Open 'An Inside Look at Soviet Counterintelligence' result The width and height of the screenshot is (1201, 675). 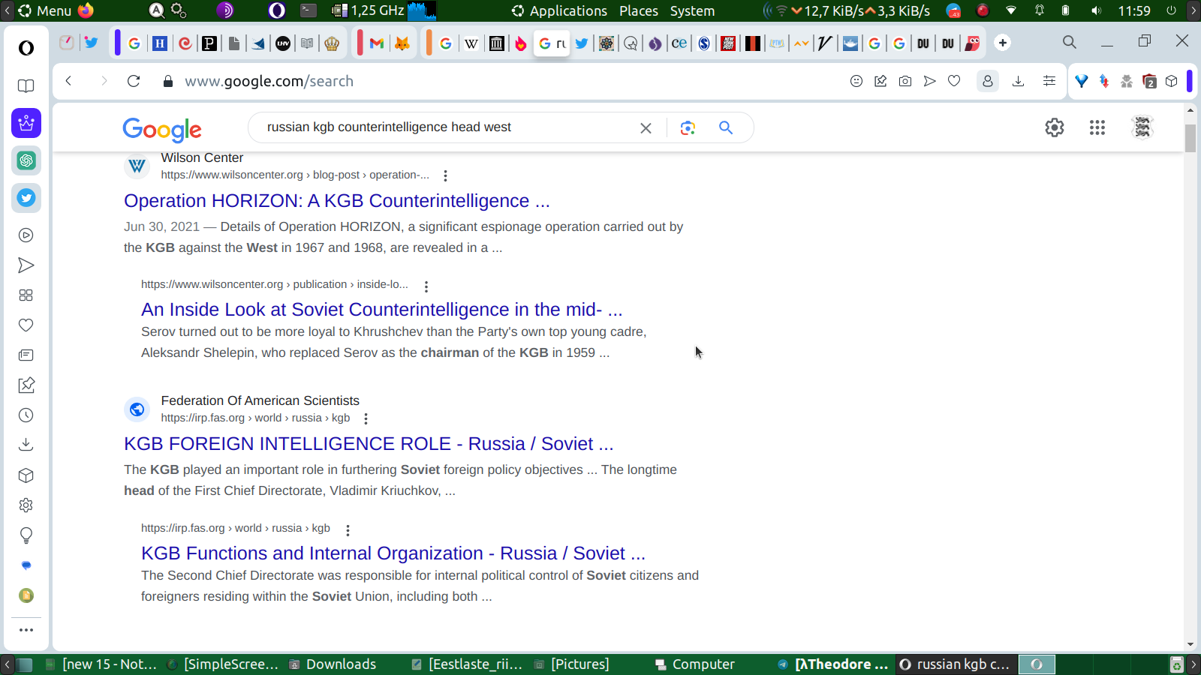click(x=382, y=310)
